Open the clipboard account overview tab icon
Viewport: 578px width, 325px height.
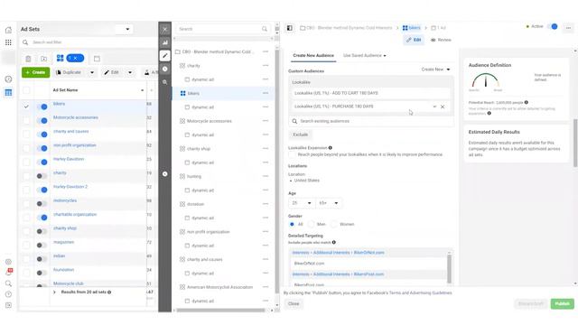(28, 59)
